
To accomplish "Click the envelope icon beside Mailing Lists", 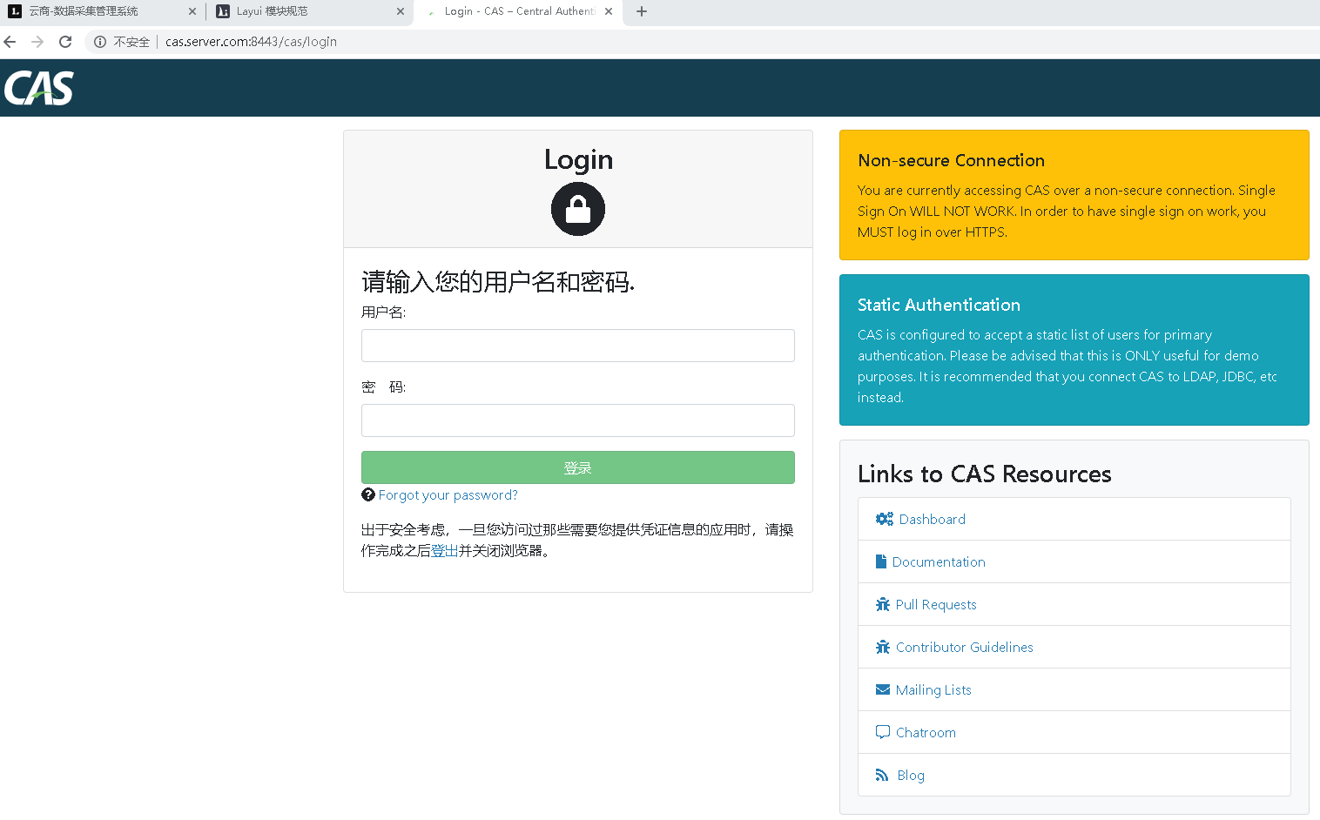I will pos(882,689).
